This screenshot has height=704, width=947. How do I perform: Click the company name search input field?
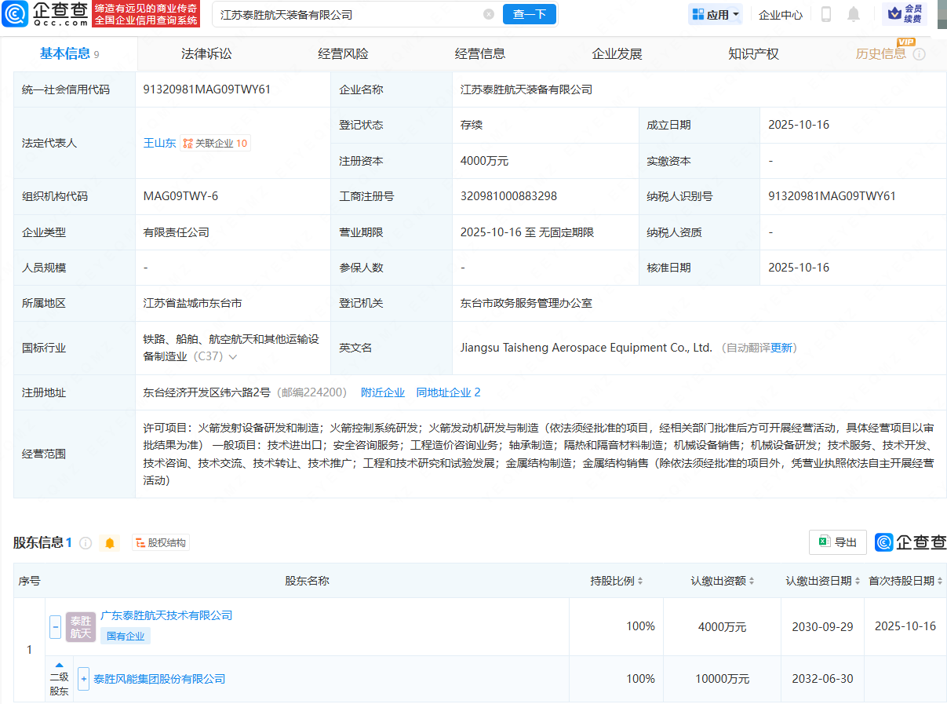tap(345, 14)
